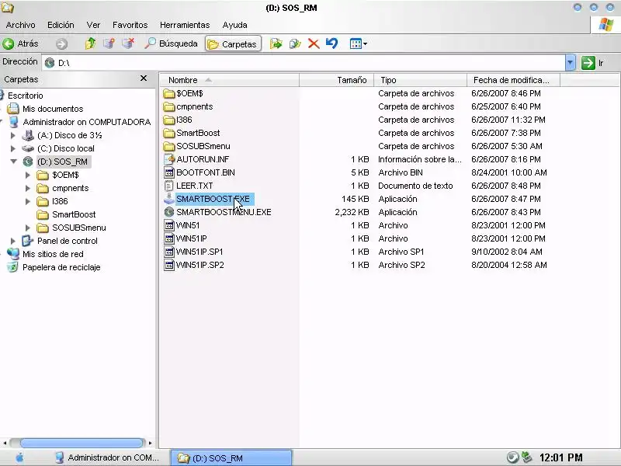Click the network tray icon near clock

[x=527, y=457]
